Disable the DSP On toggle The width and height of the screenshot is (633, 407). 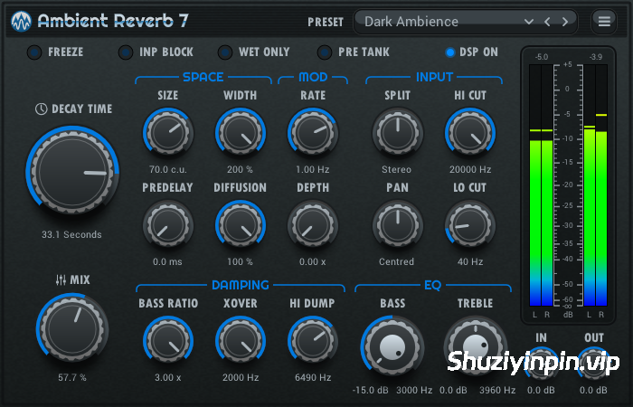(x=449, y=52)
